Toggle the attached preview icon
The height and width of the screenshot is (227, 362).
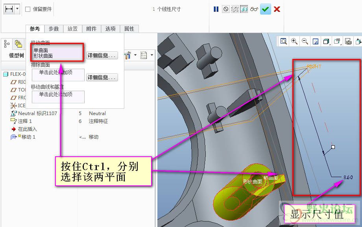tap(244, 9)
